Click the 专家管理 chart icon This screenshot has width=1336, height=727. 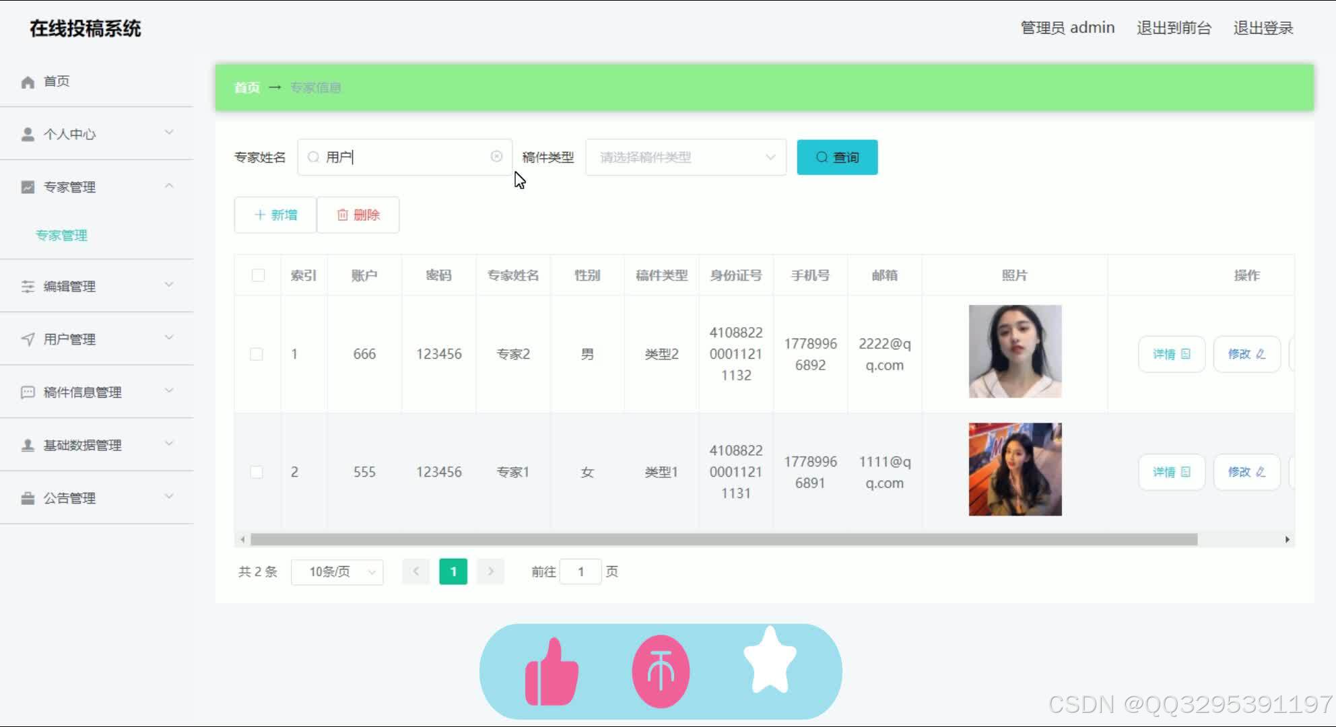tap(28, 187)
